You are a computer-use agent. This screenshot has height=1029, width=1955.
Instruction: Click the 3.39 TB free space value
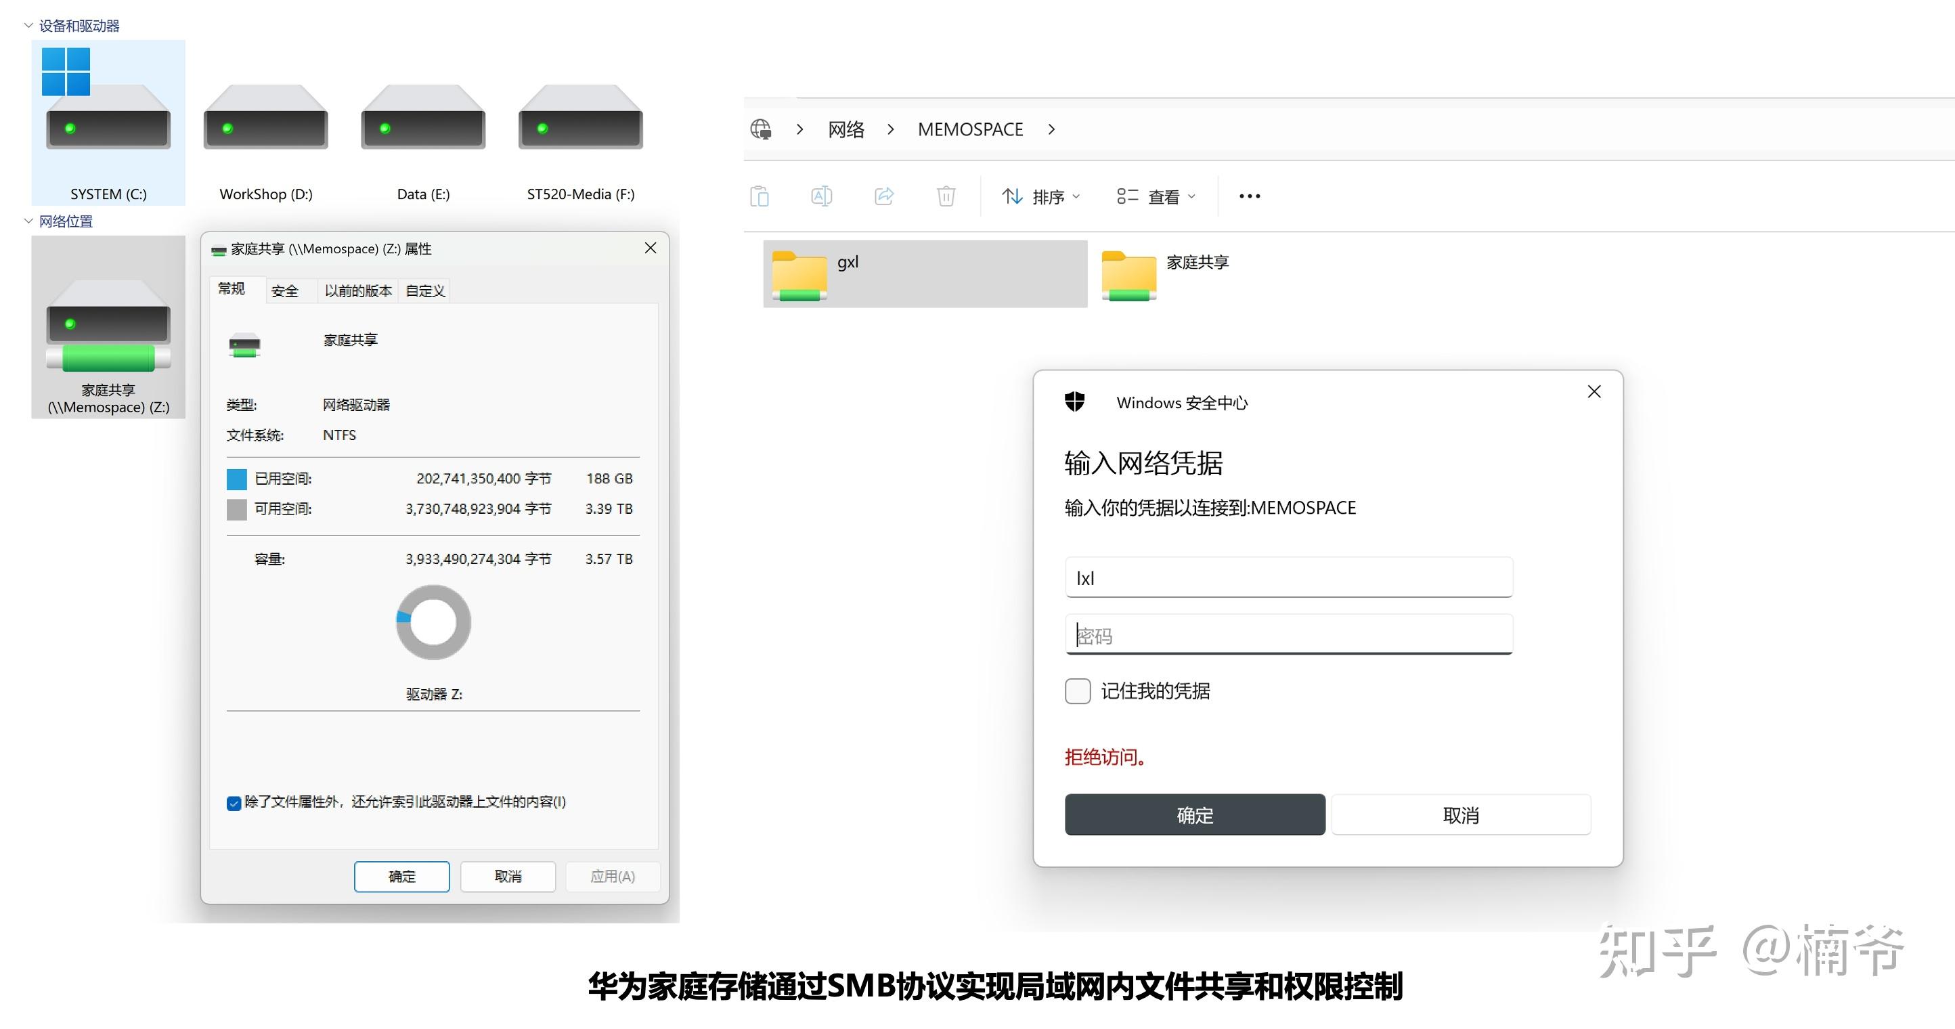609,509
